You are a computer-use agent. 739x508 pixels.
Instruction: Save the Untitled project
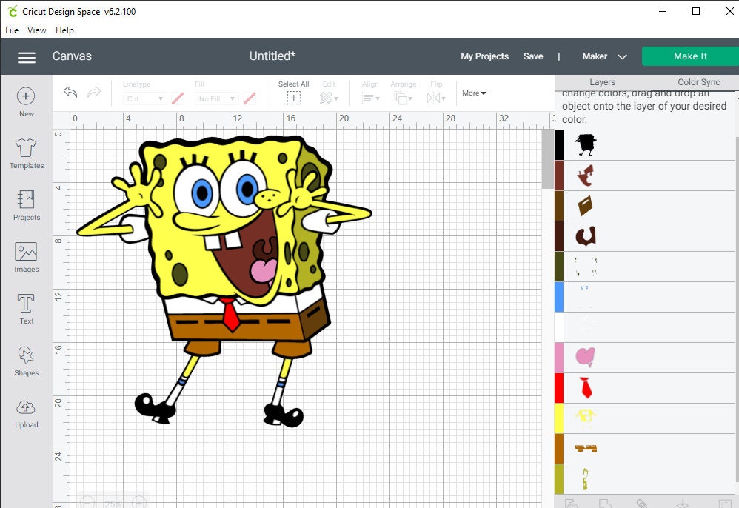(533, 56)
